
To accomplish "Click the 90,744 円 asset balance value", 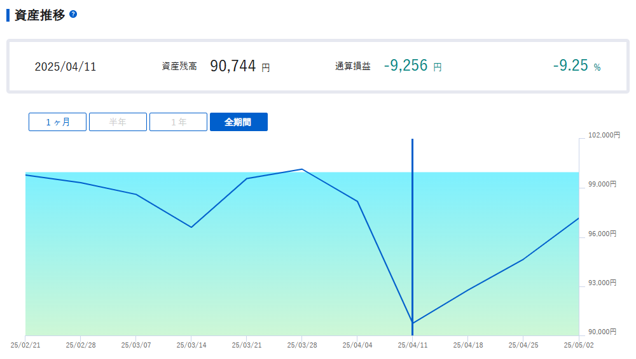I will tap(240, 66).
